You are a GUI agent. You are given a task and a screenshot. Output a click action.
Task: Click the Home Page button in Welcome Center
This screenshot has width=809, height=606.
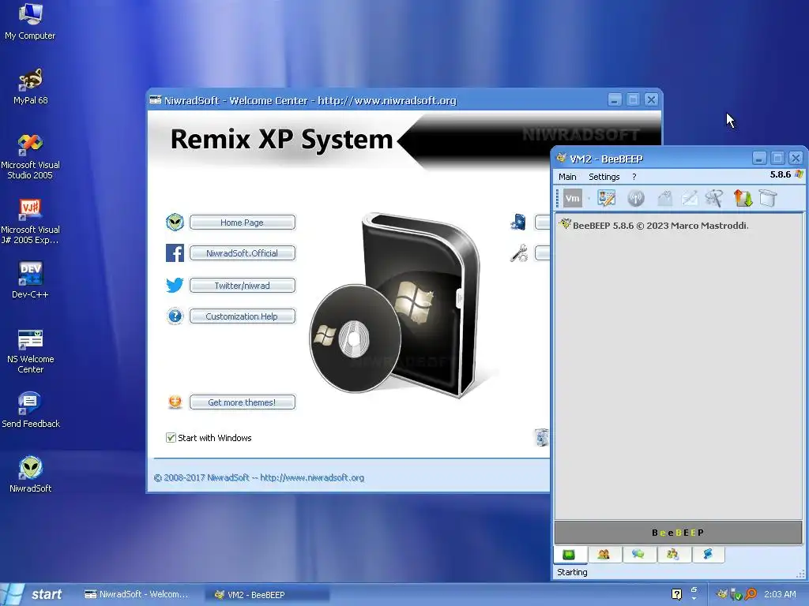pyautogui.click(x=242, y=223)
